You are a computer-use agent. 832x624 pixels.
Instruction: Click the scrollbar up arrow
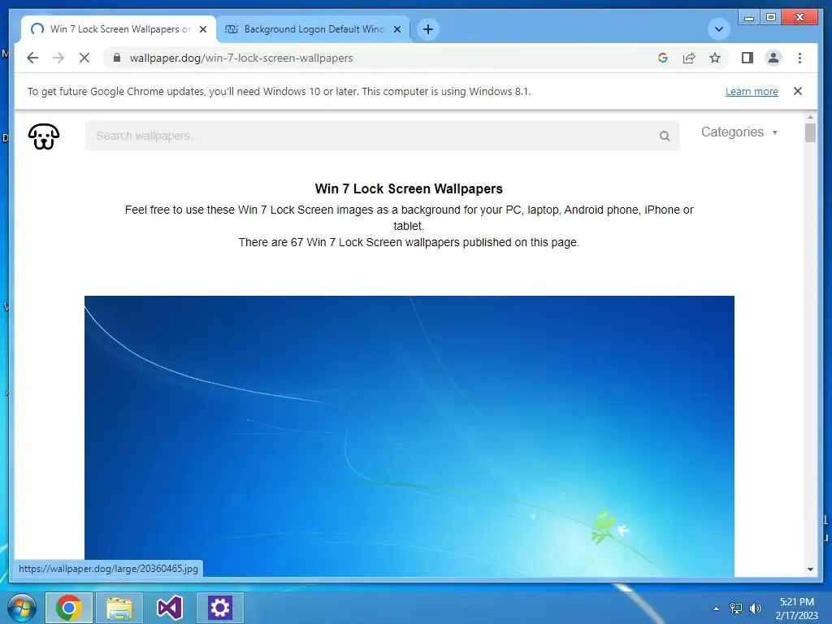click(810, 117)
